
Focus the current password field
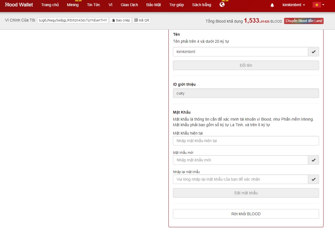tap(246, 141)
